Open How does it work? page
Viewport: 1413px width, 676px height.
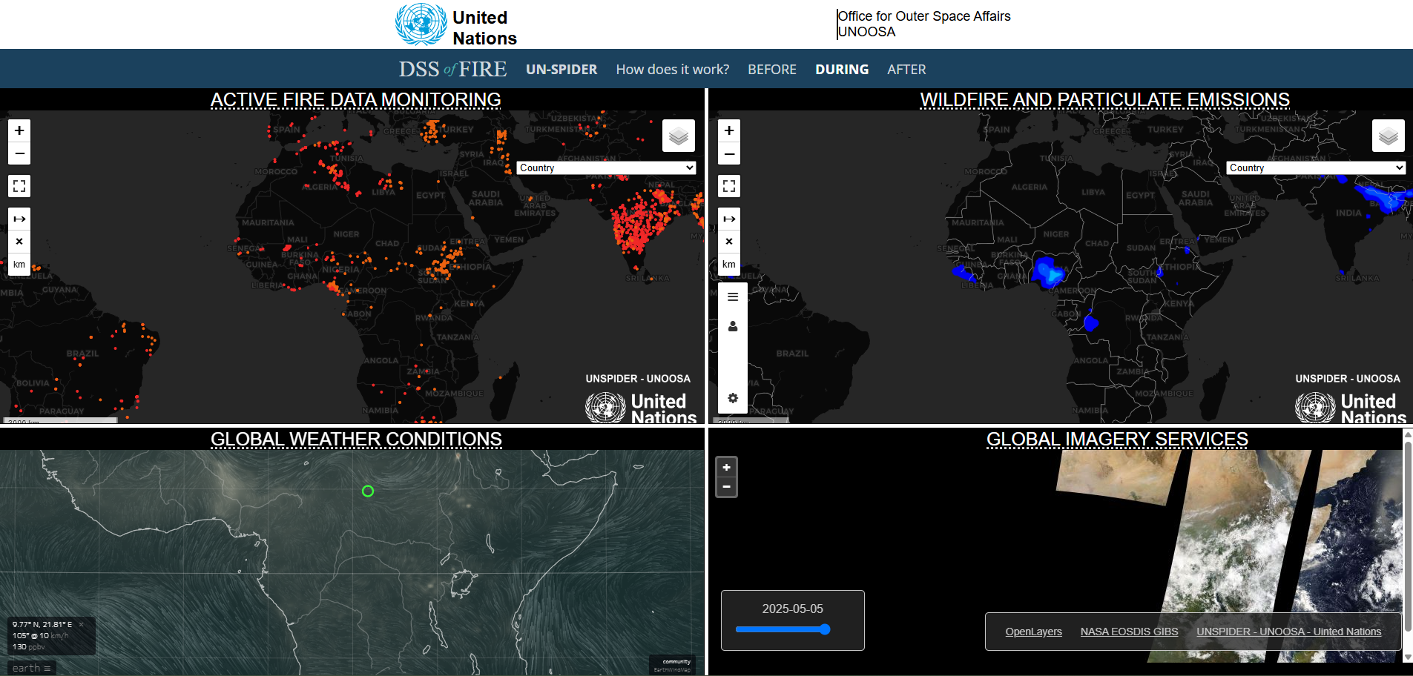pos(673,70)
